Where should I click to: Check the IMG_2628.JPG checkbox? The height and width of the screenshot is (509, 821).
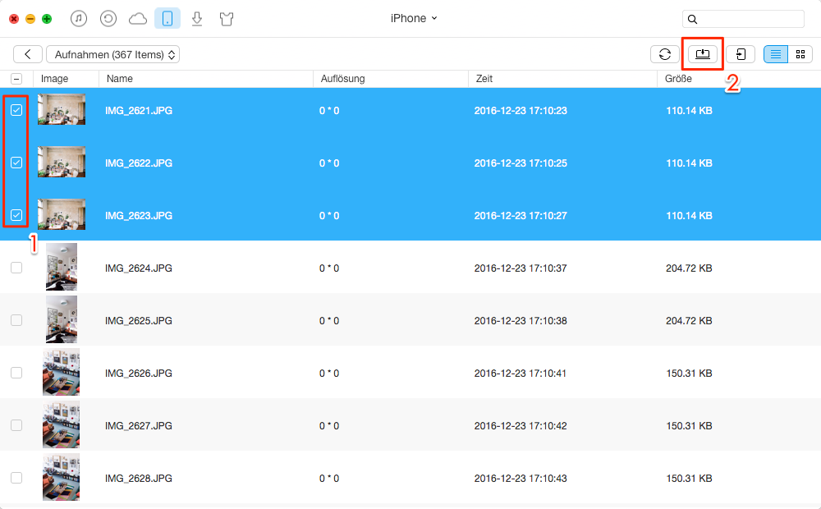(16, 478)
